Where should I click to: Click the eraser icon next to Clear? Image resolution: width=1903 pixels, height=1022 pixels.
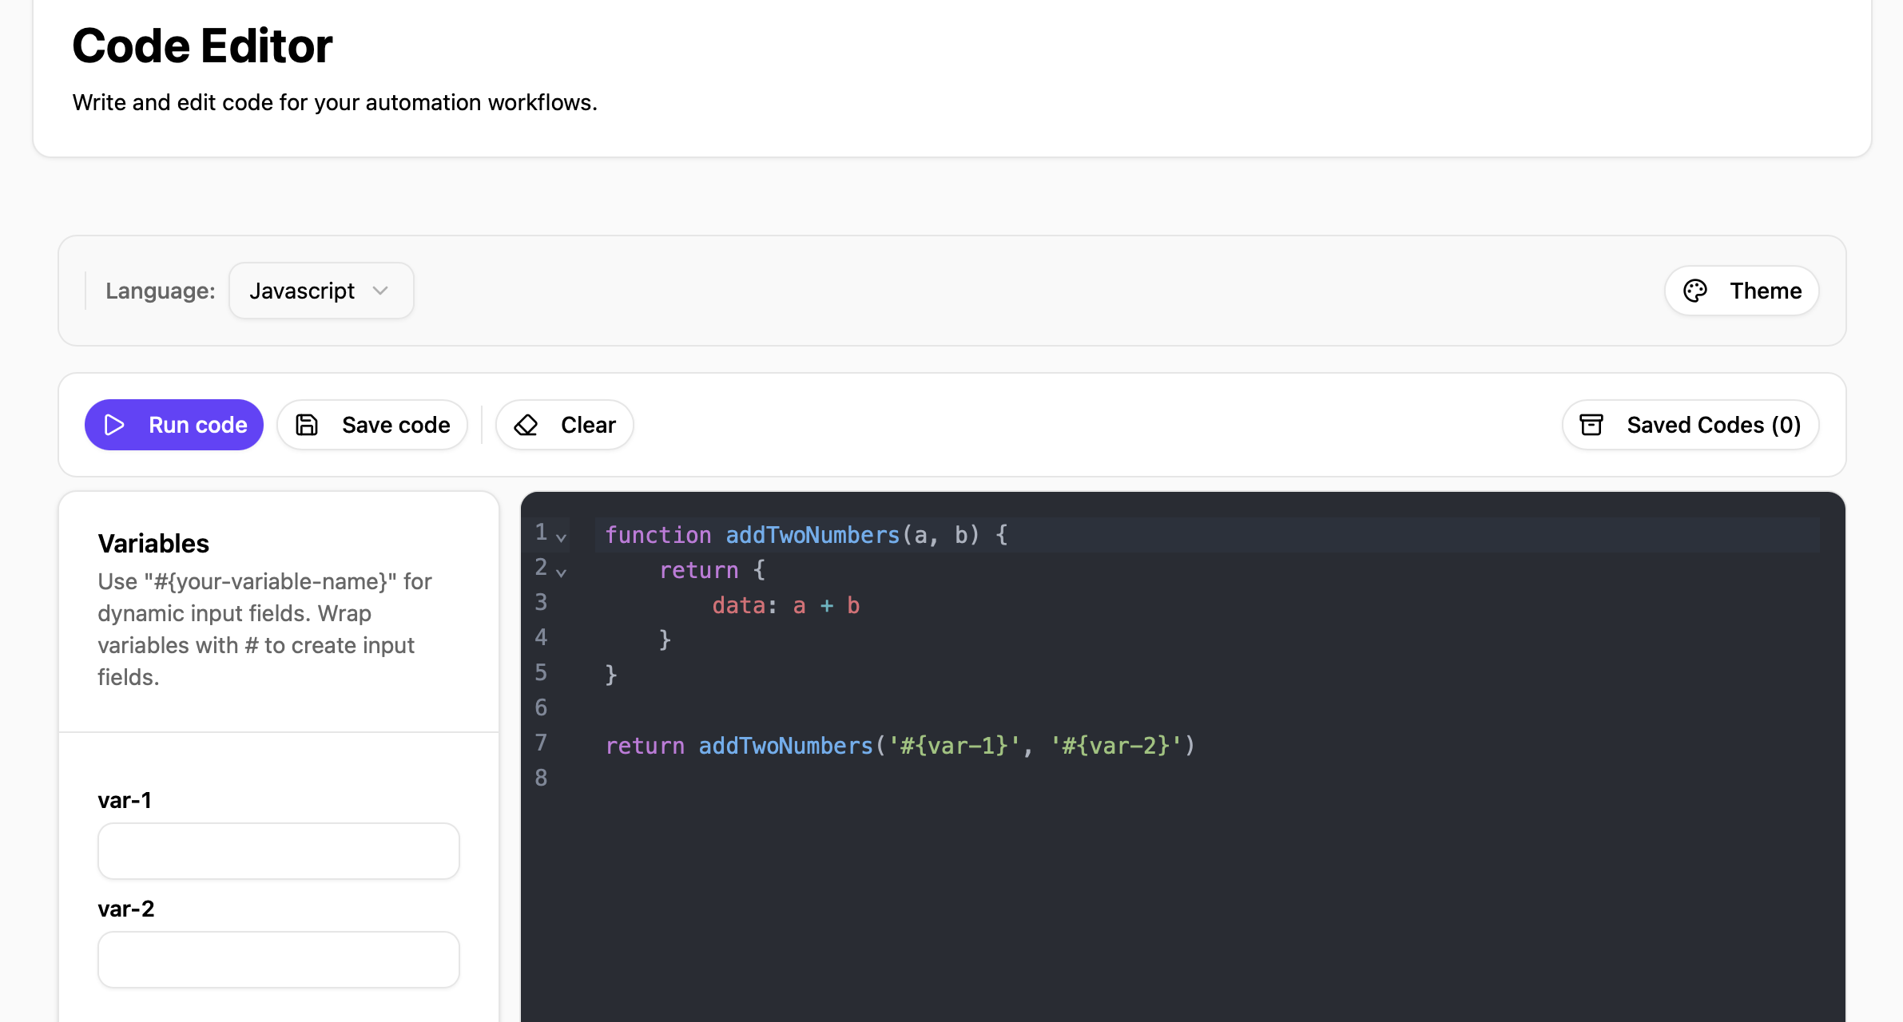[x=526, y=425]
